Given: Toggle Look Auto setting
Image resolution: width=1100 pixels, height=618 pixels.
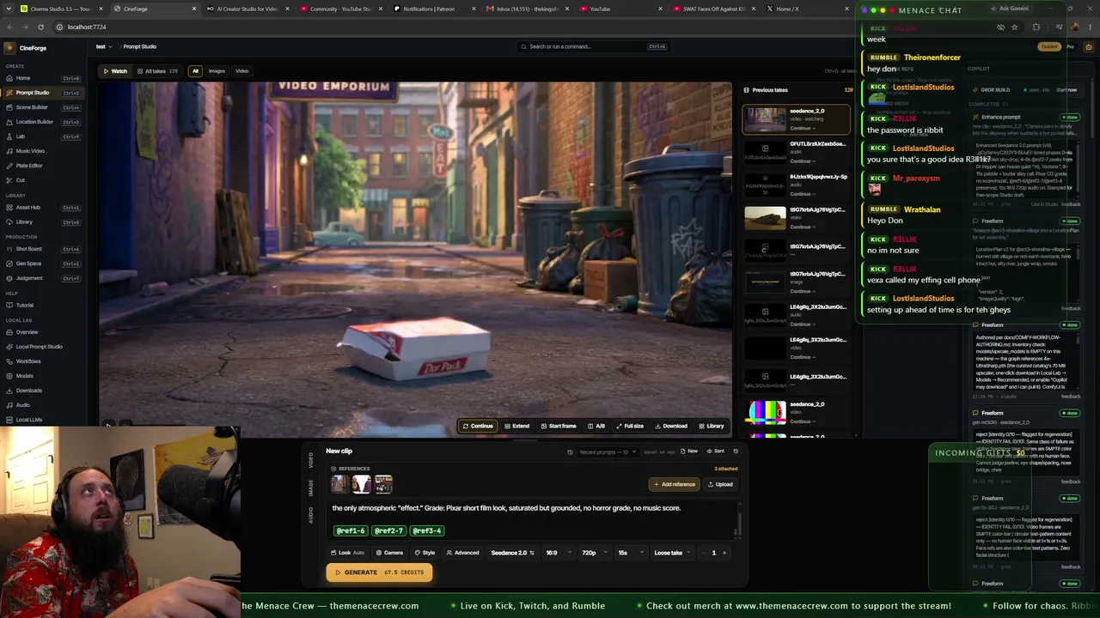Looking at the screenshot, I should (x=349, y=553).
